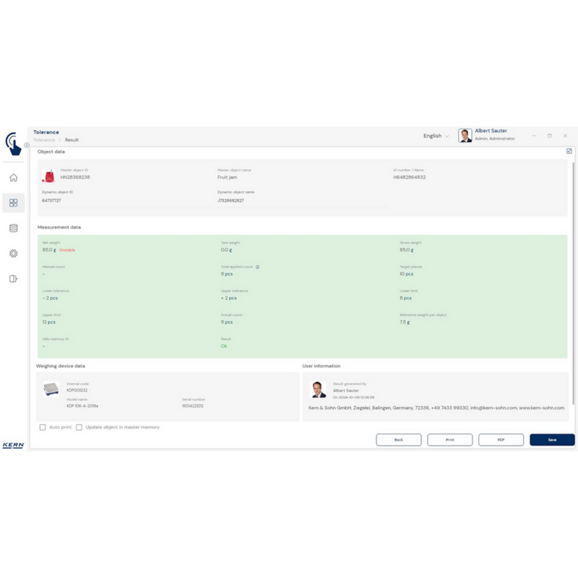578x578 pixels.
Task: Enable the Auto print checkbox
Action: pyautogui.click(x=42, y=427)
